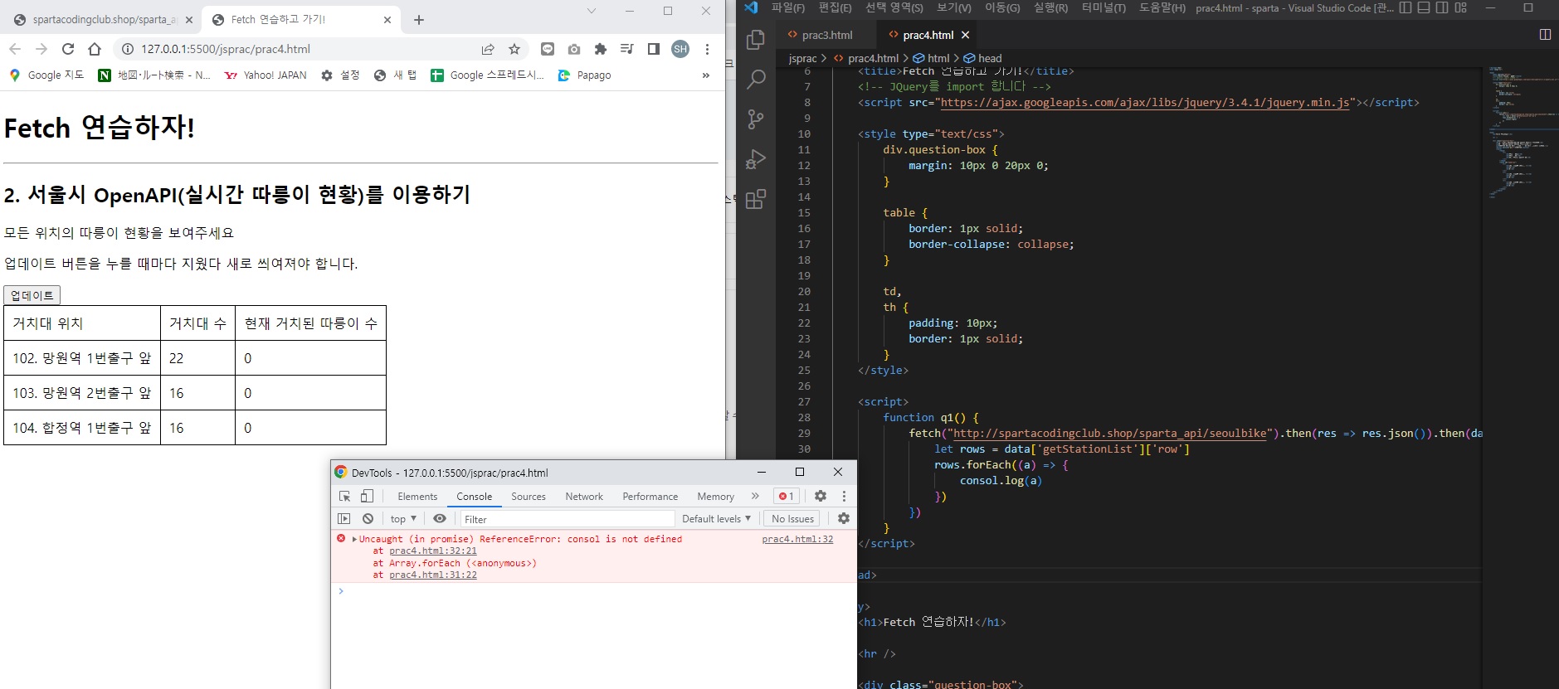
Task: Switch to the DevTools Sources tab
Action: pyautogui.click(x=529, y=497)
